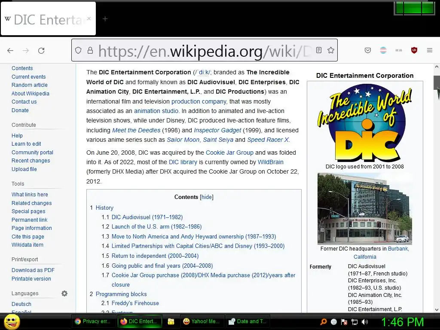Click the IPA pronunciation /ˈdiːk/ link
This screenshot has height=330, width=440.
203,72
